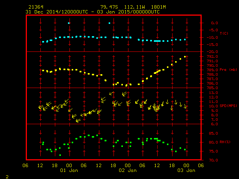The width and height of the screenshot is (239, 179).
Task: Click the 75.0 humidity axis value
Action: tap(213, 151)
